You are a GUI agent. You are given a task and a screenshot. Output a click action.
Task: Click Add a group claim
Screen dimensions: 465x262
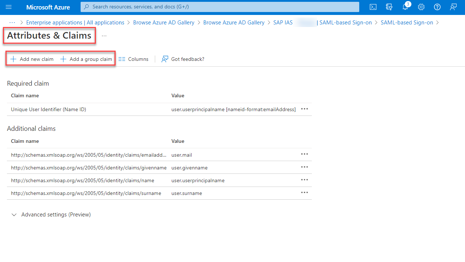click(x=86, y=59)
